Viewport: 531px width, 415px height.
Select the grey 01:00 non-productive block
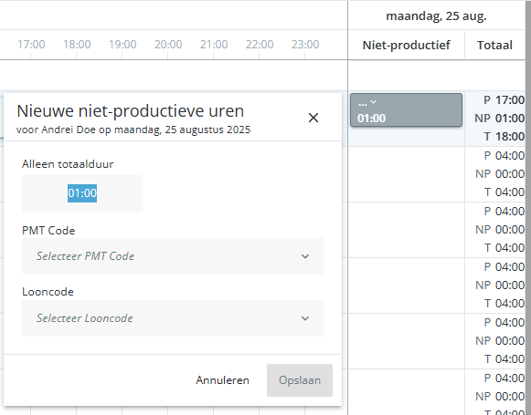[406, 110]
